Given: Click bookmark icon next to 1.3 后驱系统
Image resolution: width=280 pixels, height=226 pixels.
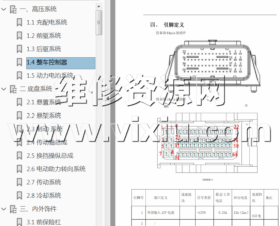Looking at the screenshot, I should [19, 49].
